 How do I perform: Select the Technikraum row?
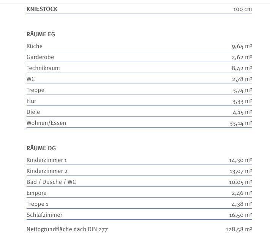tap(43, 68)
